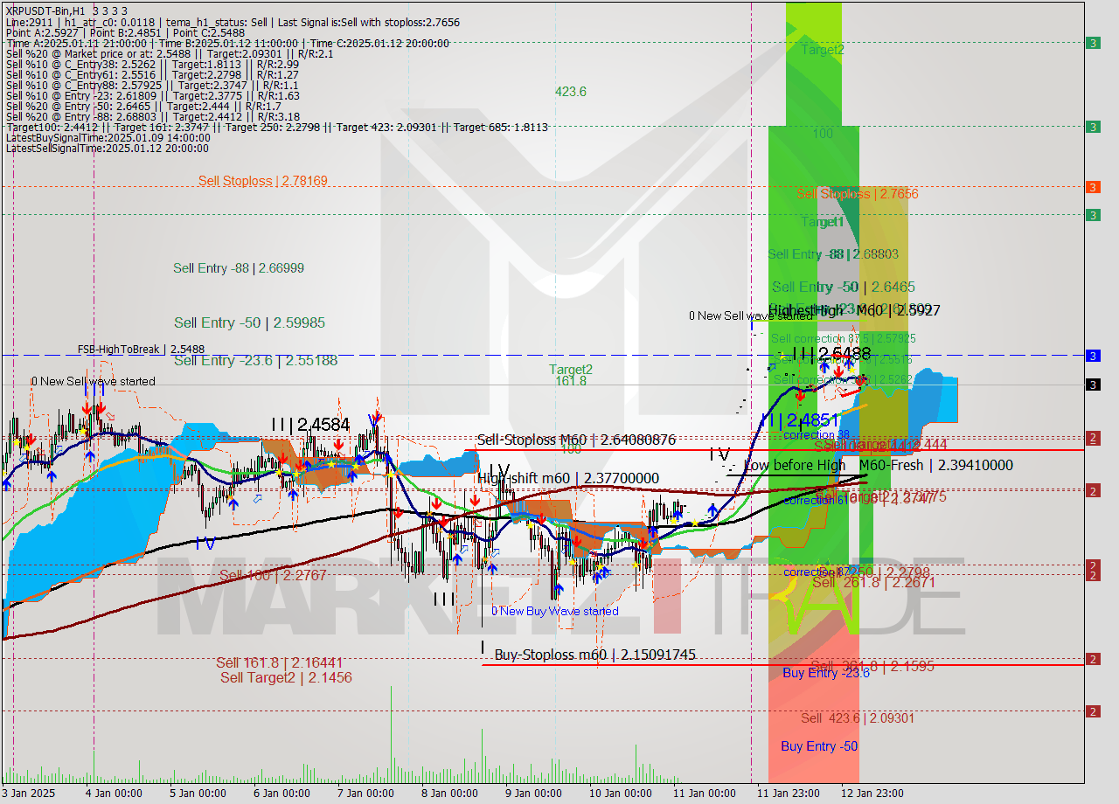
Task: Click the '11 Jan 23:00' time axis label
Action: pos(789,793)
